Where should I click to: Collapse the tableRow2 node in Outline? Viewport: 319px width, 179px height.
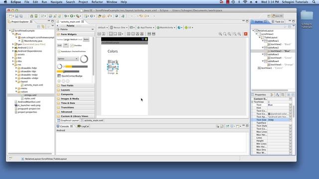point(263,48)
